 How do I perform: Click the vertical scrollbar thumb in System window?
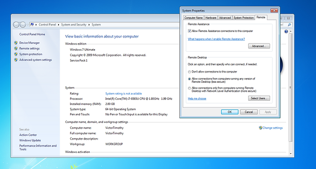(291, 87)
